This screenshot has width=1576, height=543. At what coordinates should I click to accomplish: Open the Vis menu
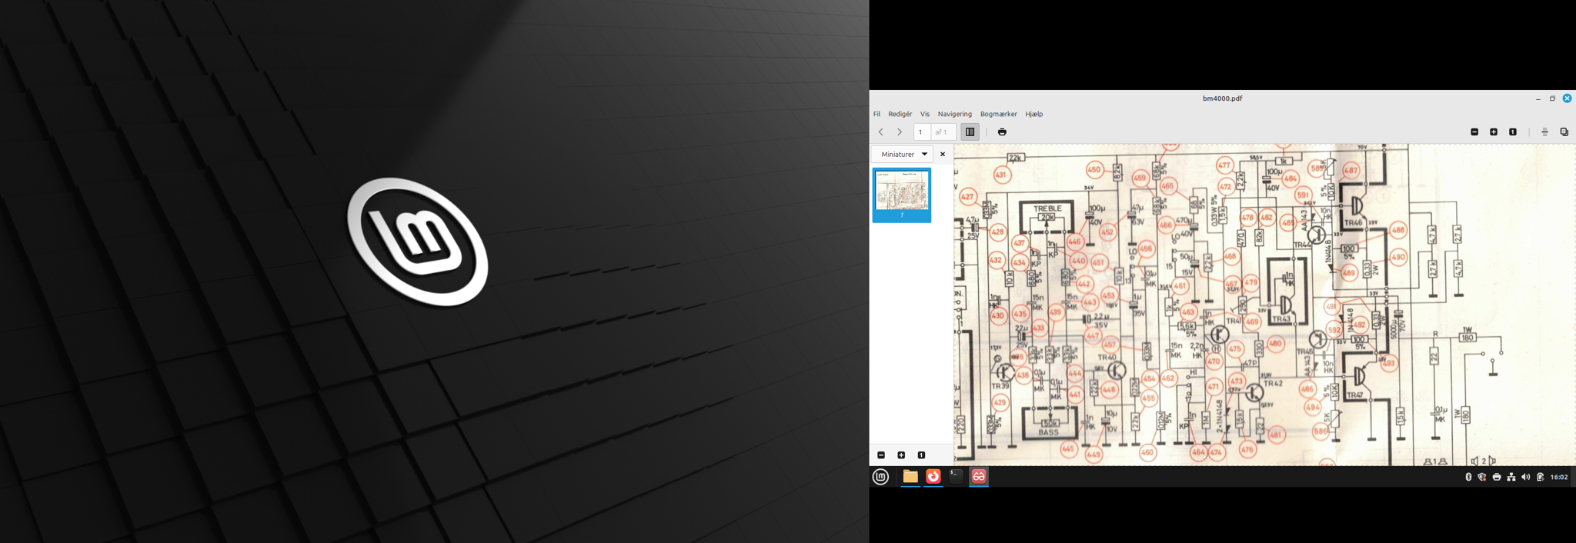pos(925,114)
